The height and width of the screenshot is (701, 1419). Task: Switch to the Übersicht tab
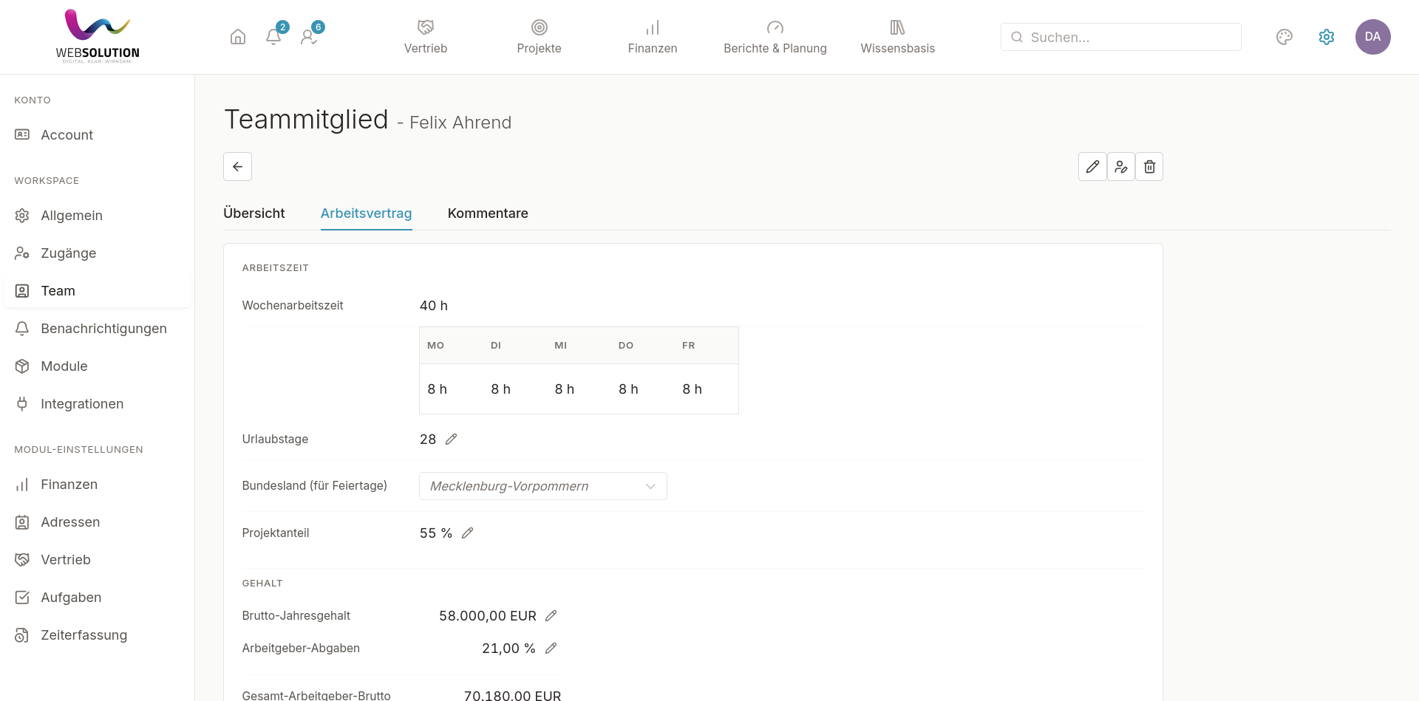[x=254, y=213]
